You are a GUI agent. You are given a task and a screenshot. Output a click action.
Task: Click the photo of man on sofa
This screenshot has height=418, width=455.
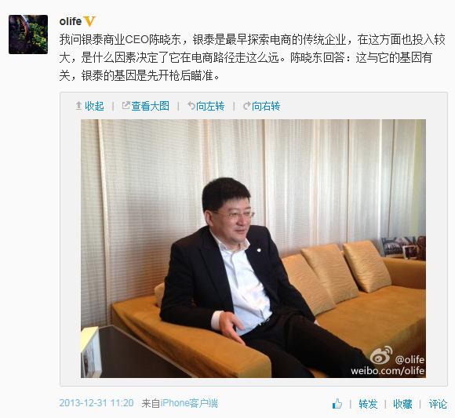point(253,249)
